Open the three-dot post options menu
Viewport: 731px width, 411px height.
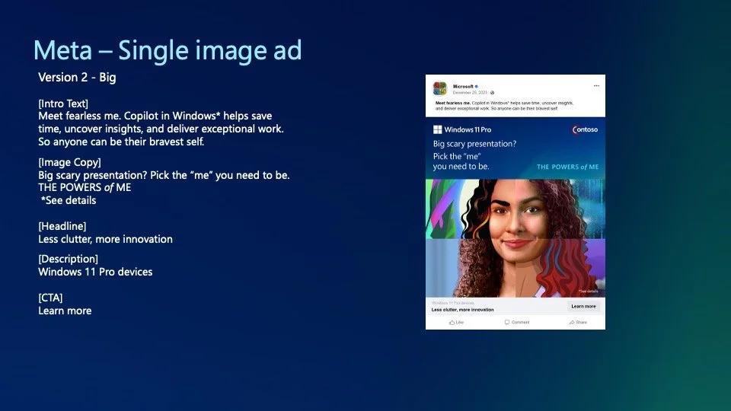click(596, 86)
